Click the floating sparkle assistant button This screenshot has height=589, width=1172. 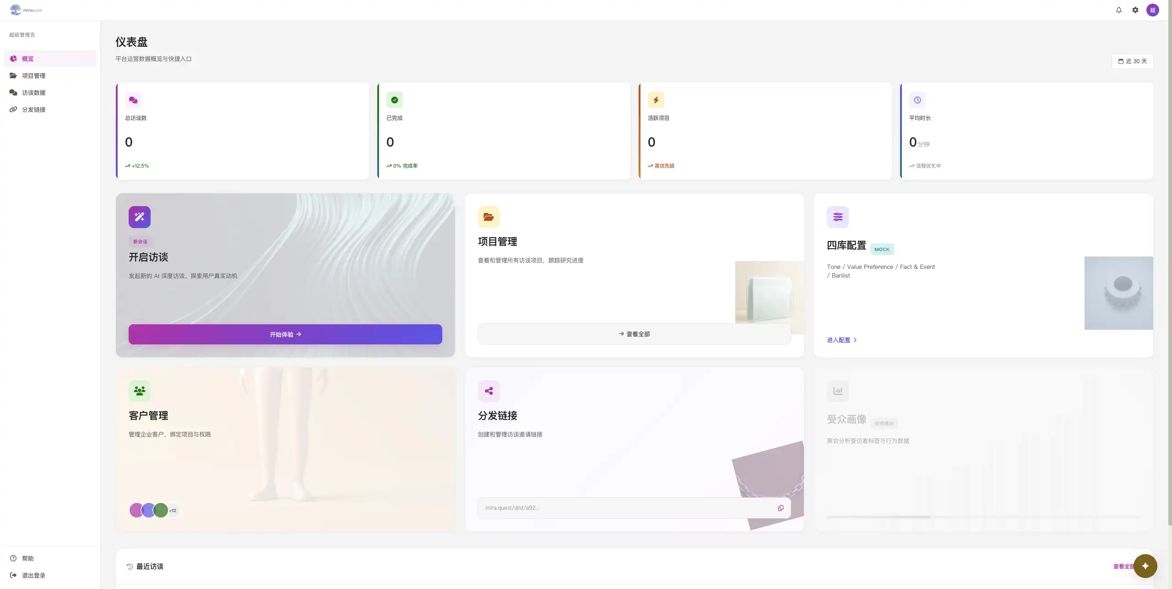(1145, 566)
